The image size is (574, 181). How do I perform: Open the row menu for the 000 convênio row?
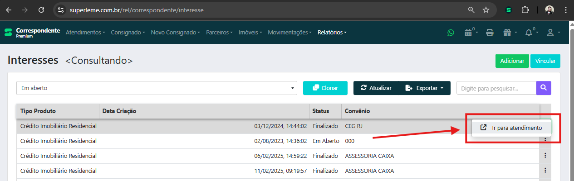click(545, 141)
